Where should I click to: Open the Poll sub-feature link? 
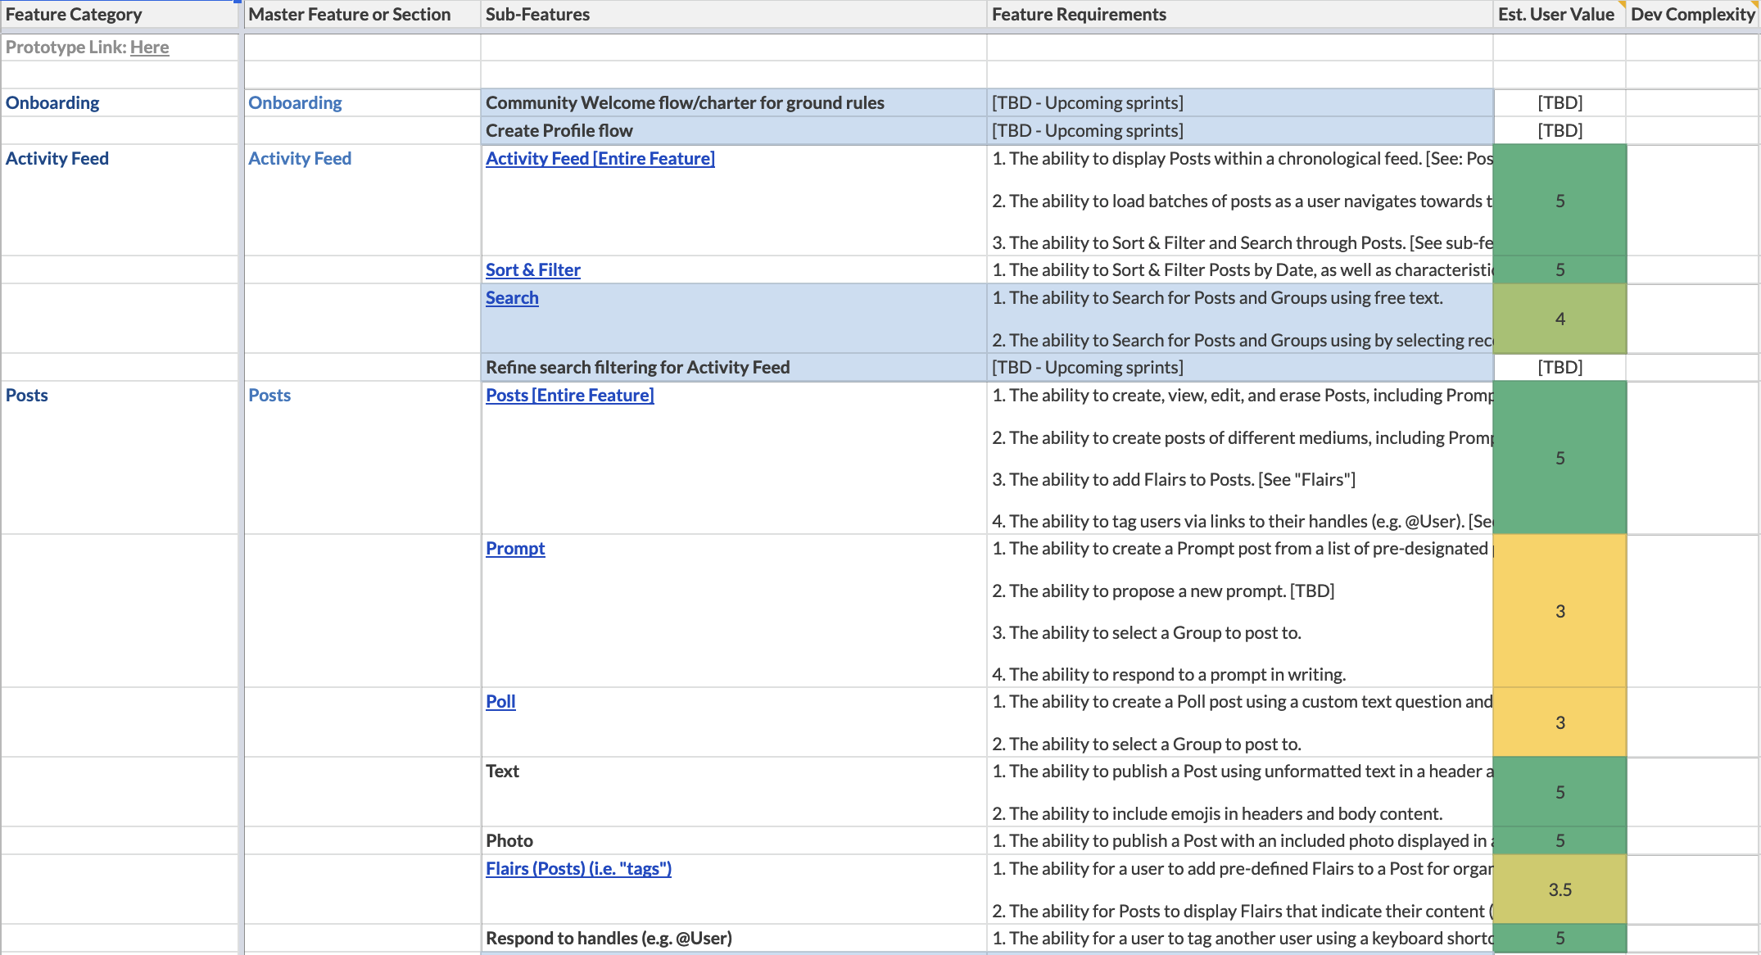tap(500, 702)
